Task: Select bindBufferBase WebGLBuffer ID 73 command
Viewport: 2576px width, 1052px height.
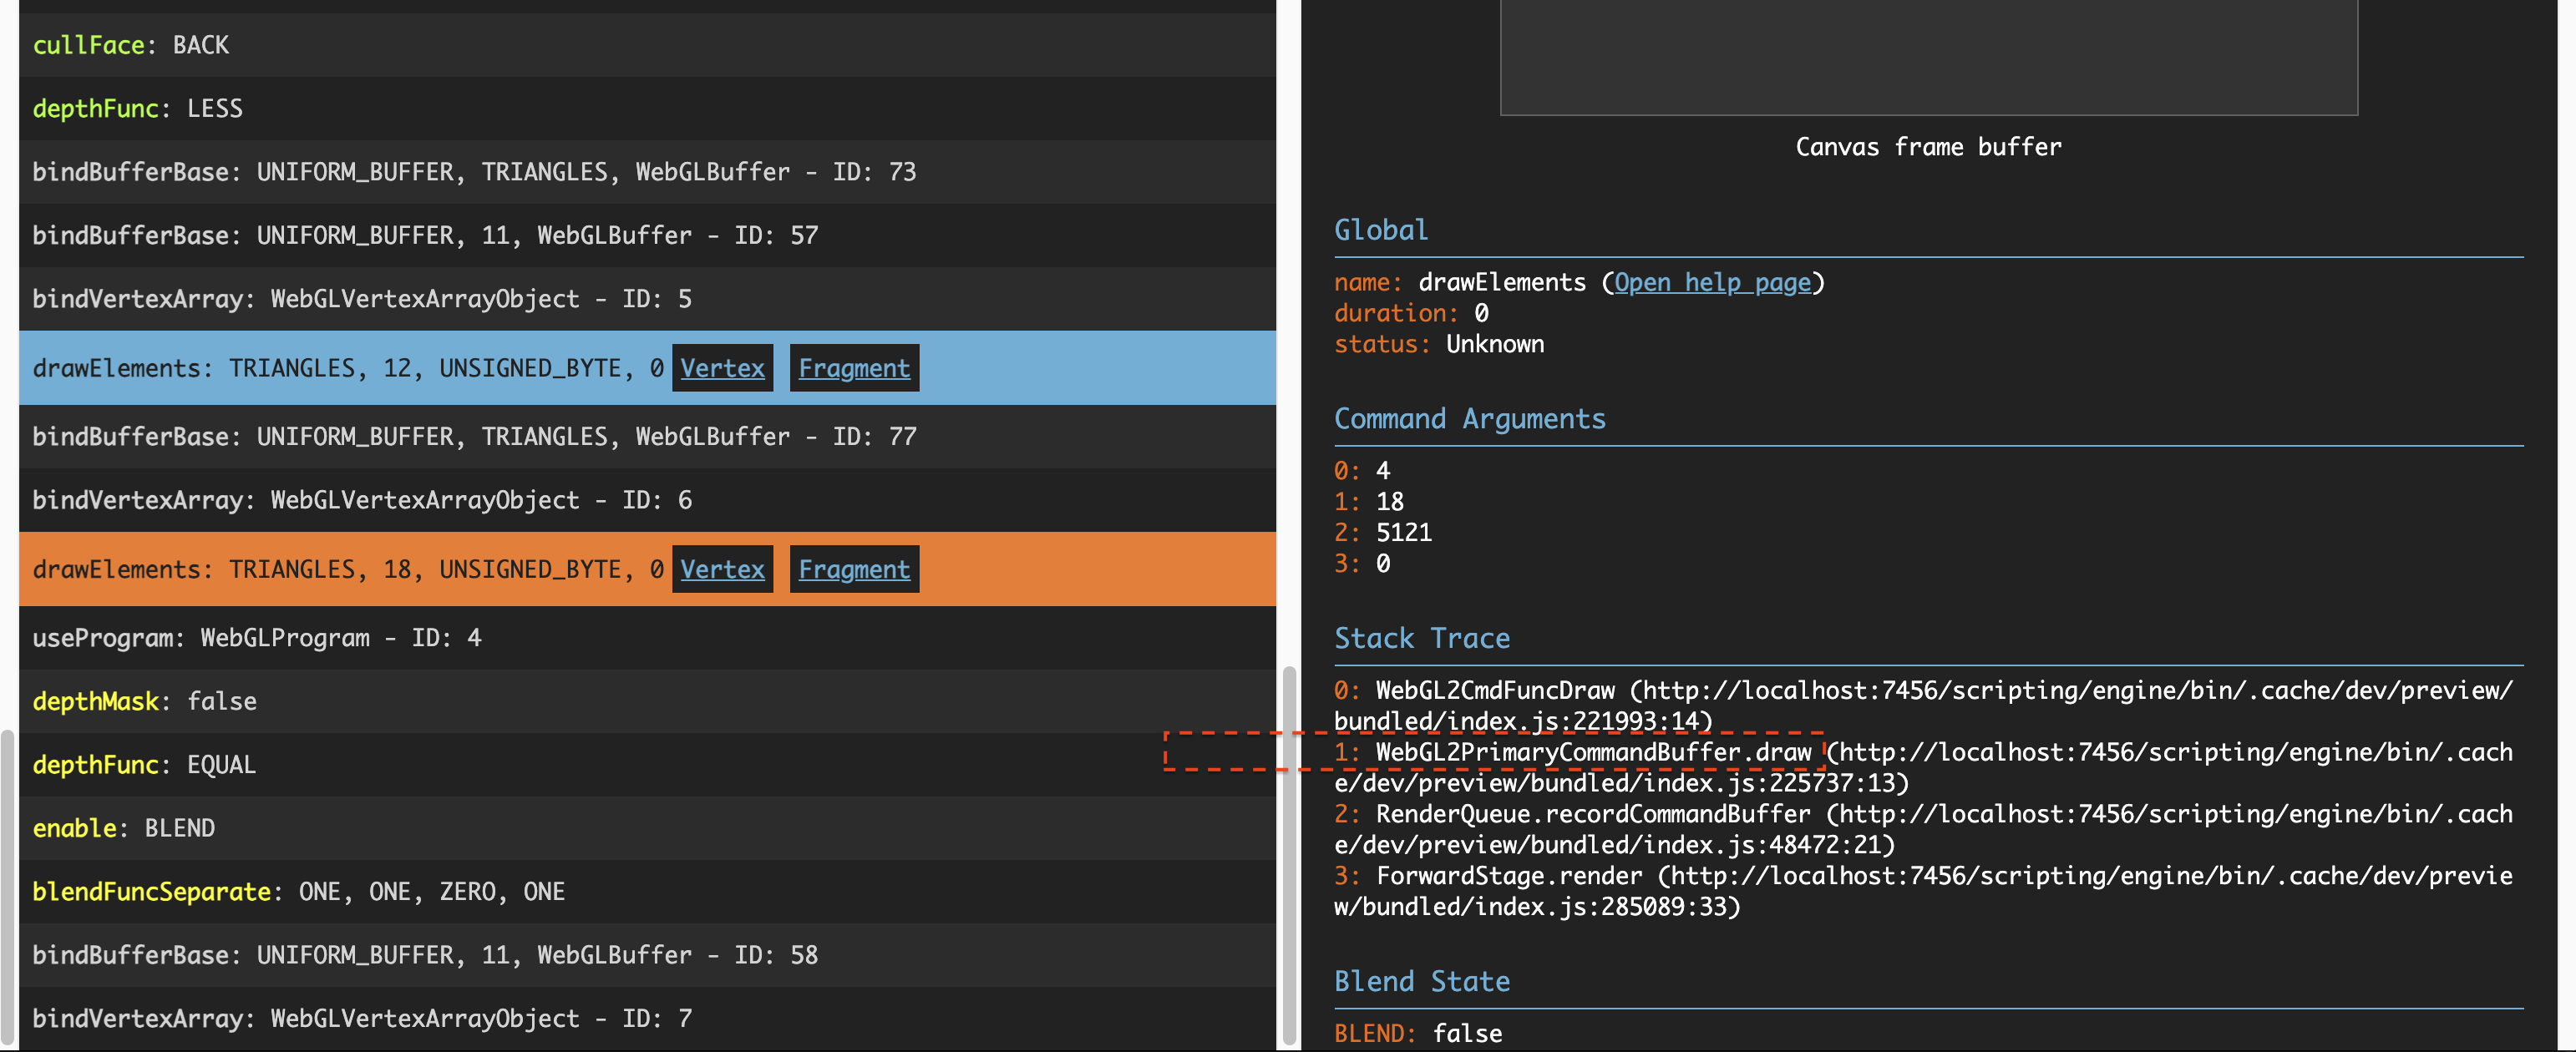Action: click(474, 172)
